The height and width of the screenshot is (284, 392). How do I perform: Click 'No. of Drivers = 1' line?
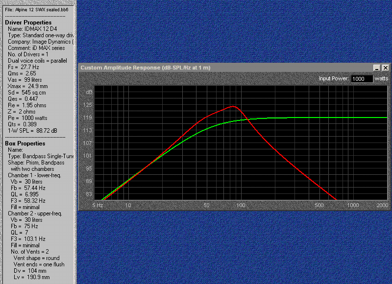coord(28,54)
